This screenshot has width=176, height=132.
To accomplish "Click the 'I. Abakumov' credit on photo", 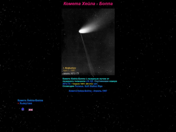I will [69, 68].
